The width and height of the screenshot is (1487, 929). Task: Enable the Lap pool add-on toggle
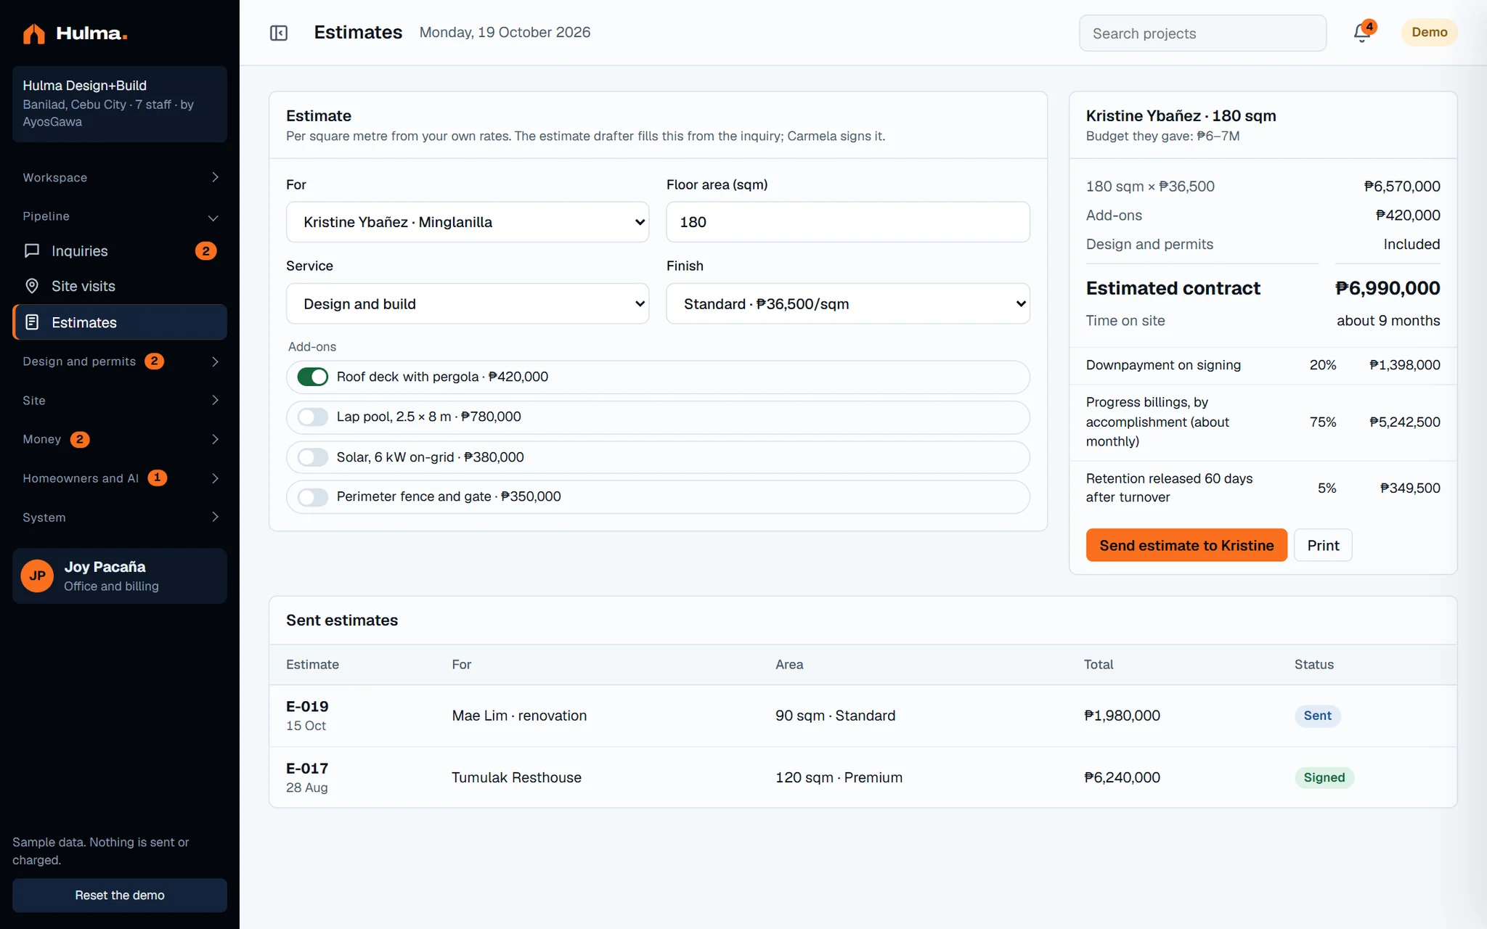(313, 417)
